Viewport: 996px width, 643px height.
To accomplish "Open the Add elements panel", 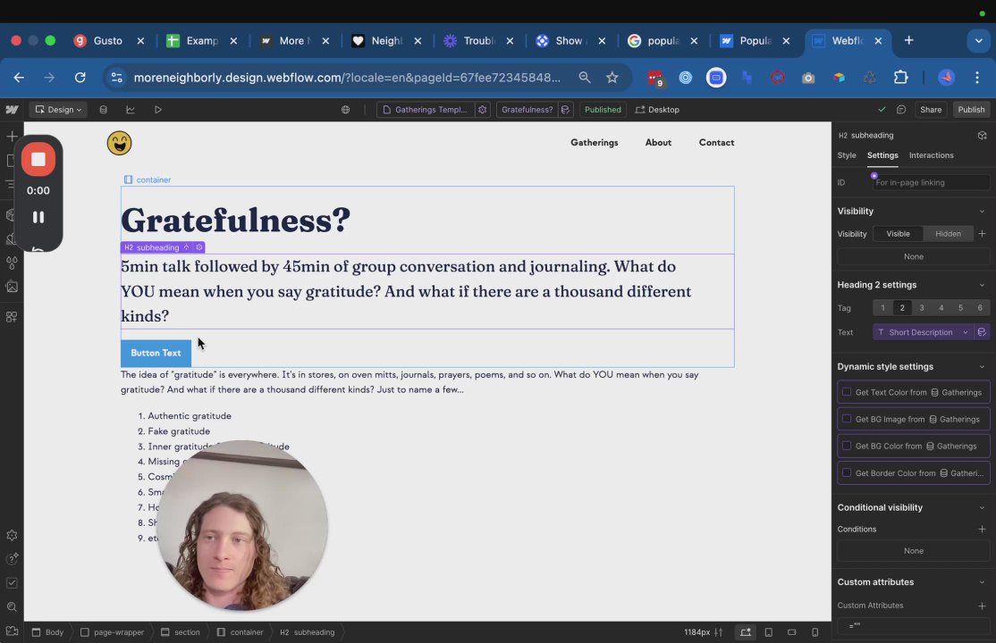I will (12, 137).
